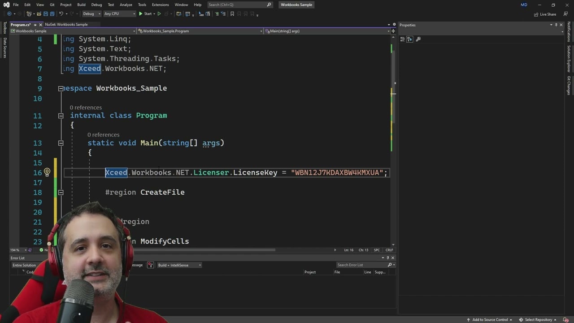Click the Project column header in the Error List
574x323 pixels.
pos(310,272)
